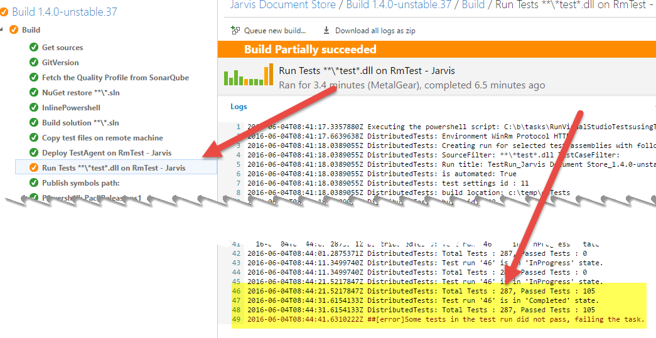The height and width of the screenshot is (338, 656).
Task: Click log line 7 test settings id : 11
Action: click(388, 183)
